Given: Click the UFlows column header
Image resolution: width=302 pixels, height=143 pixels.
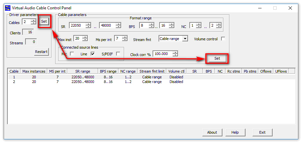Looking at the screenshot, I should click(x=281, y=71).
